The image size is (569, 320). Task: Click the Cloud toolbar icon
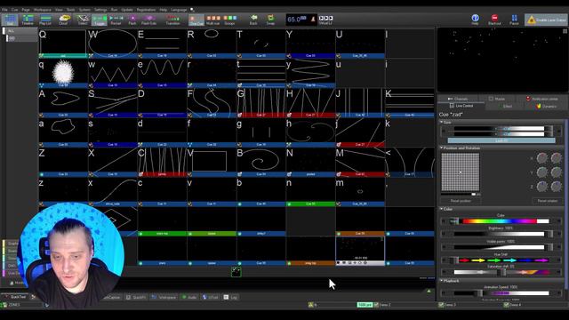[x=64, y=20]
